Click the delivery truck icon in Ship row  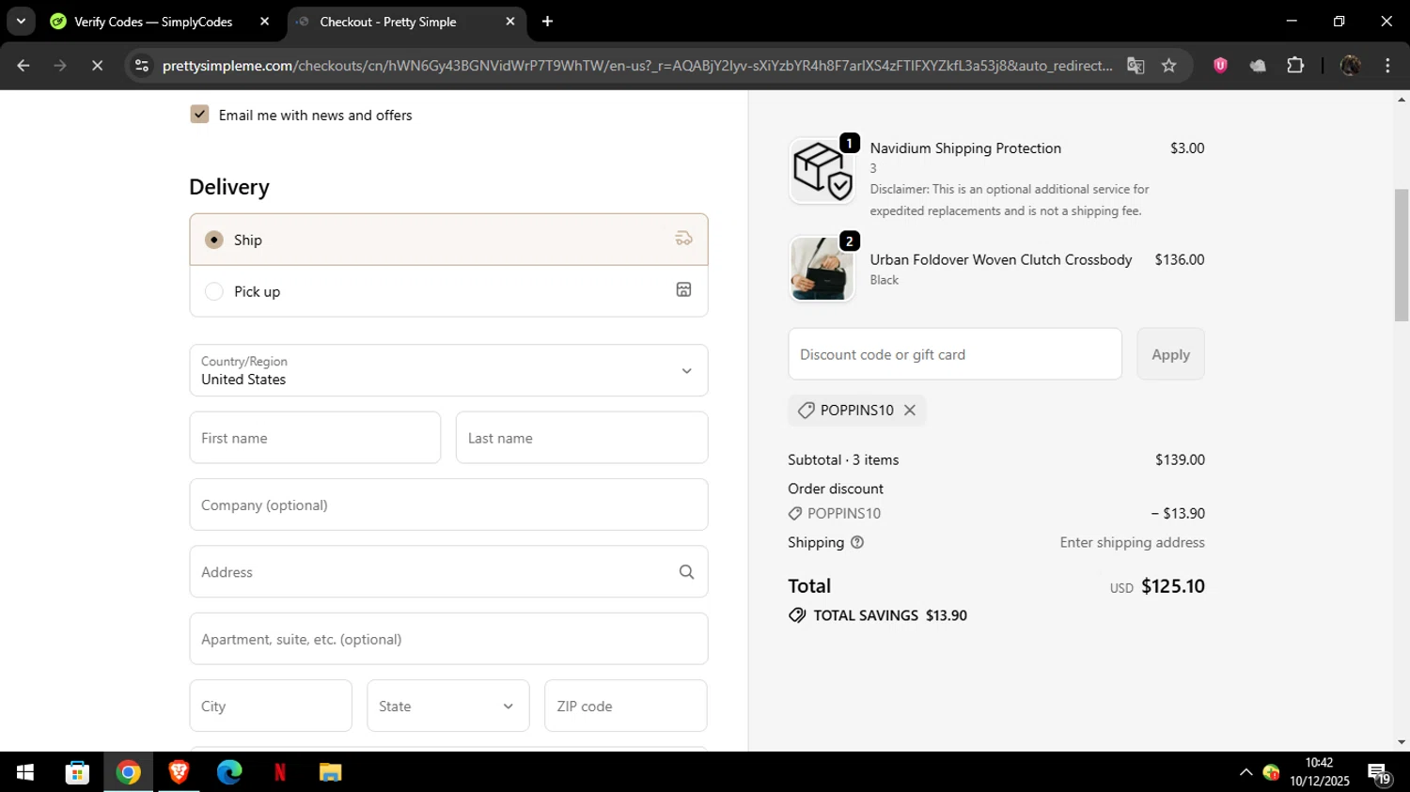tap(683, 239)
